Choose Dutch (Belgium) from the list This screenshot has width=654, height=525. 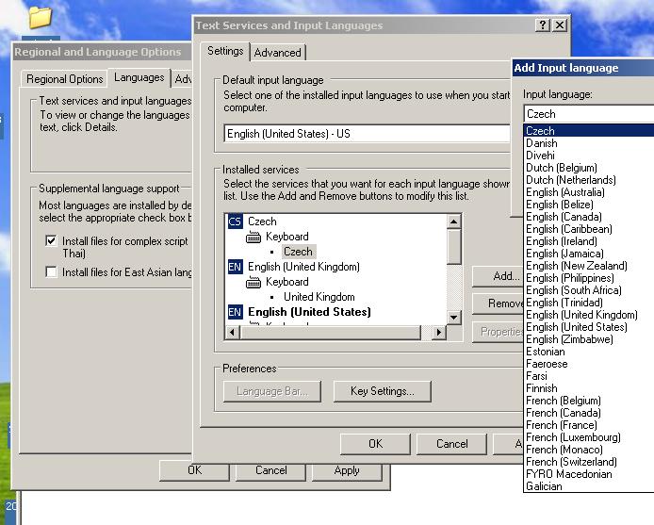pyautogui.click(x=589, y=168)
